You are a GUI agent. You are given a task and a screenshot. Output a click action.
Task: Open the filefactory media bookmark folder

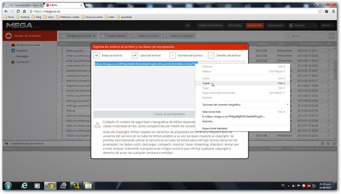67,17
